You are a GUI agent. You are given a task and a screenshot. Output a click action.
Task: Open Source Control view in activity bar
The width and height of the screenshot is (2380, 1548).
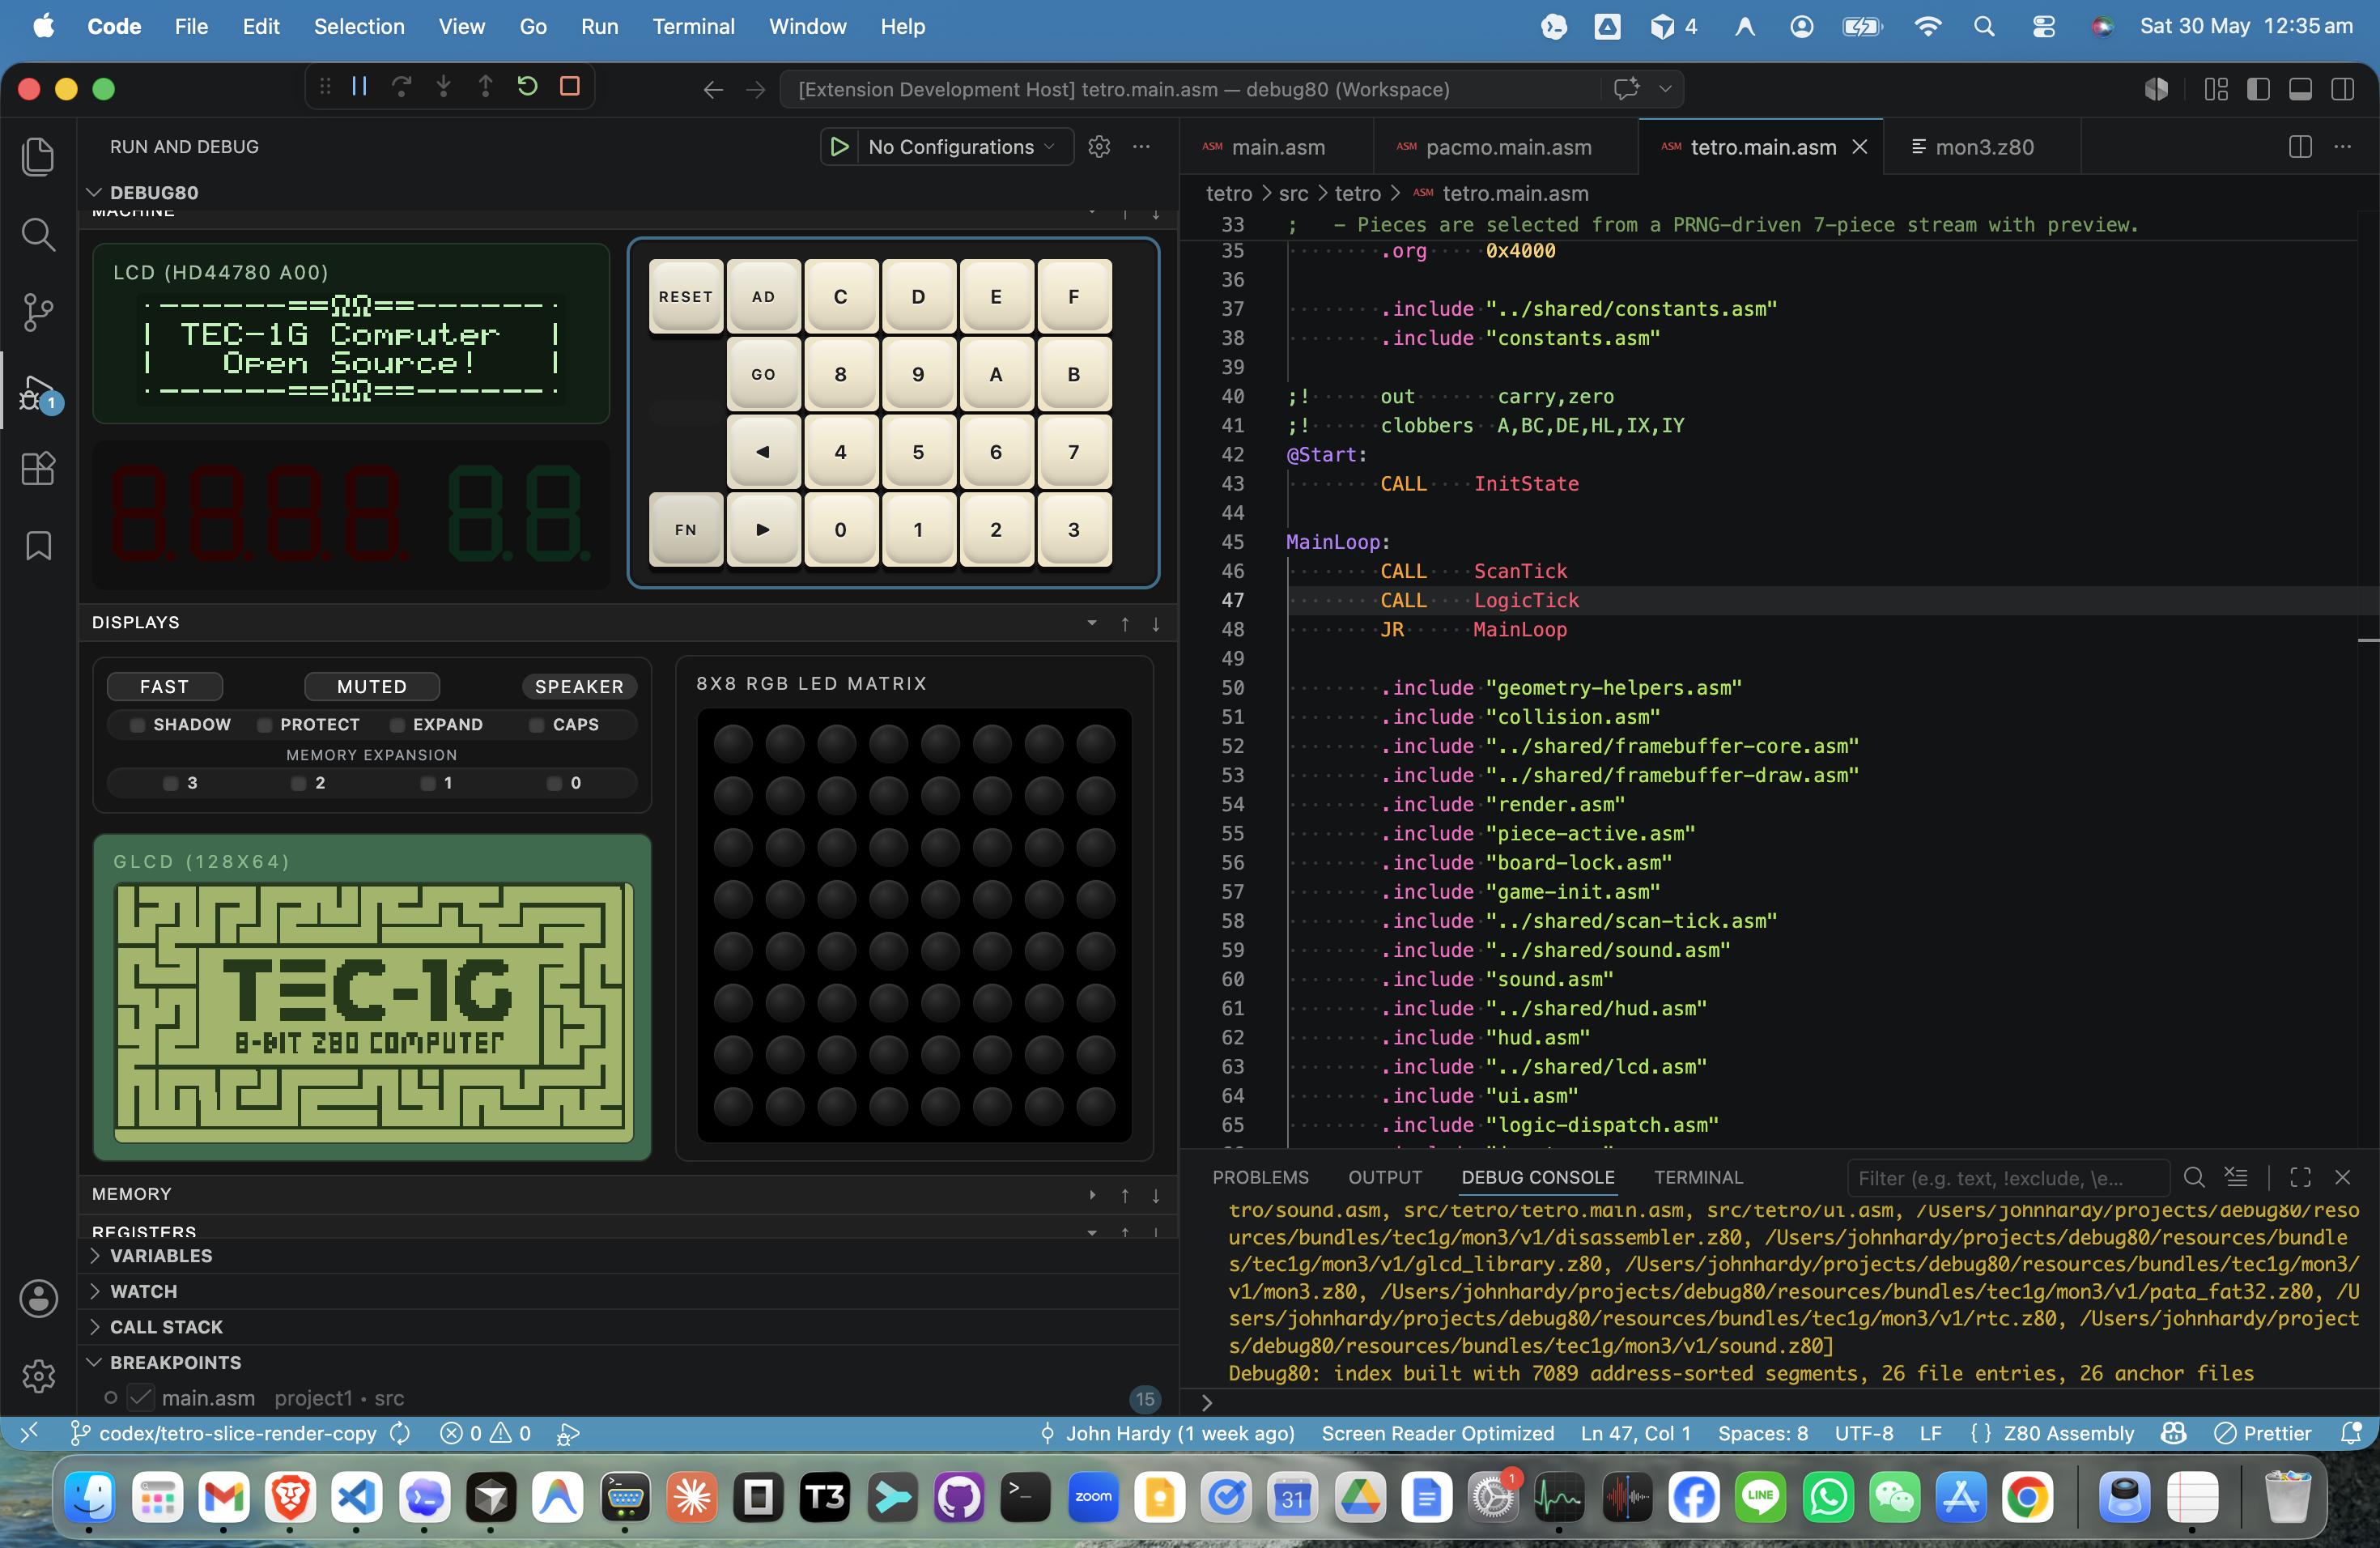point(38,312)
